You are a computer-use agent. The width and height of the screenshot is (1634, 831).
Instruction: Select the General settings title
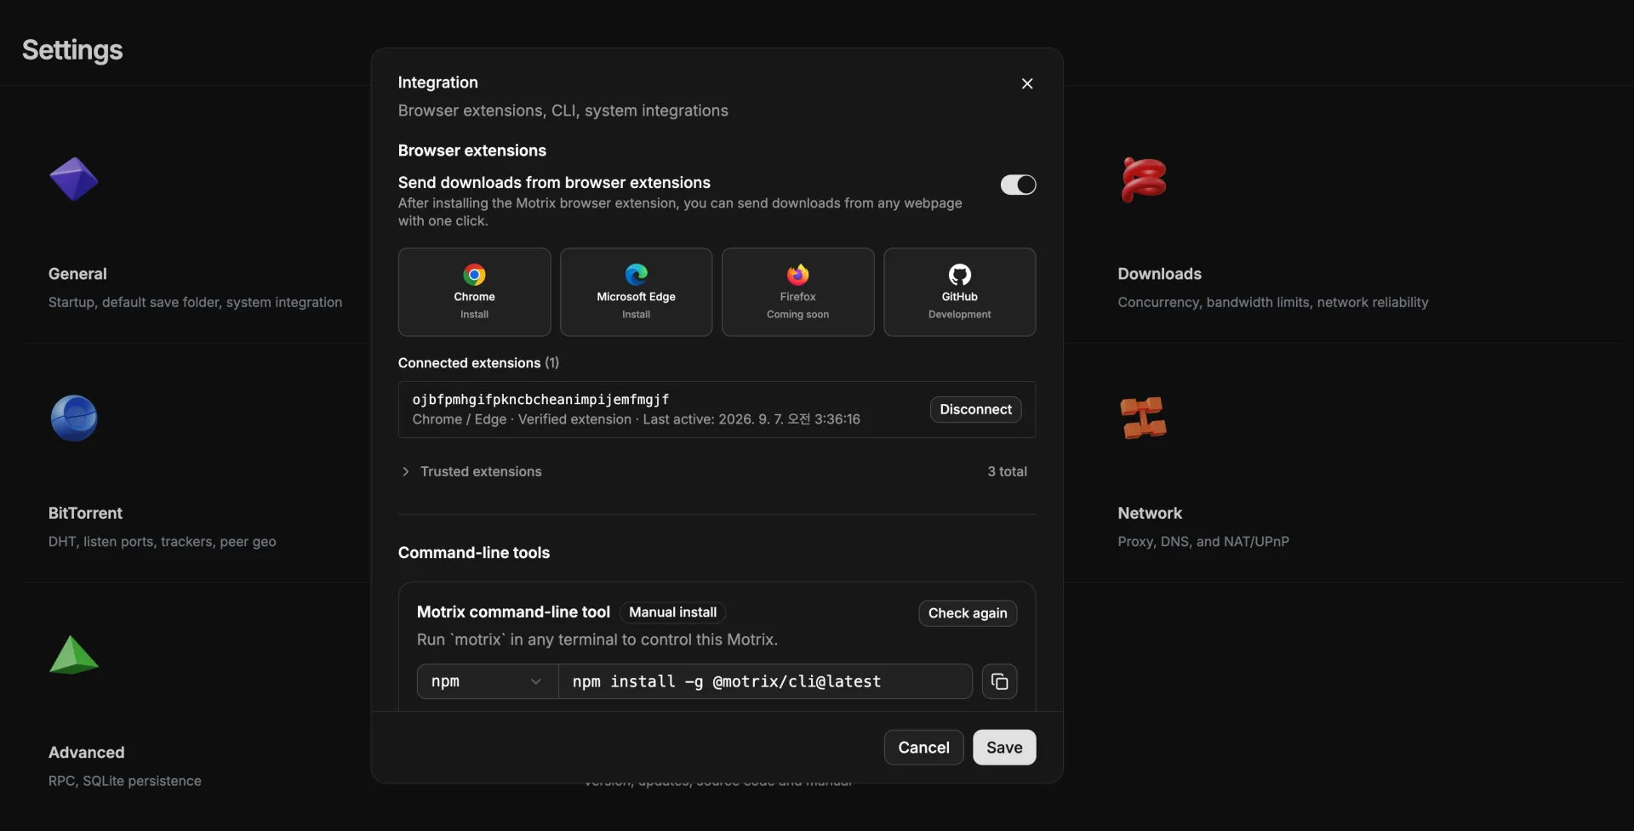[77, 274]
